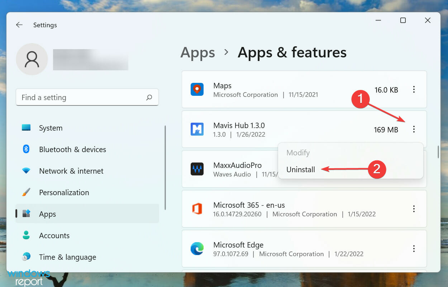Choose Modify from the context menu
Image resolution: width=448 pixels, height=287 pixels.
point(298,153)
